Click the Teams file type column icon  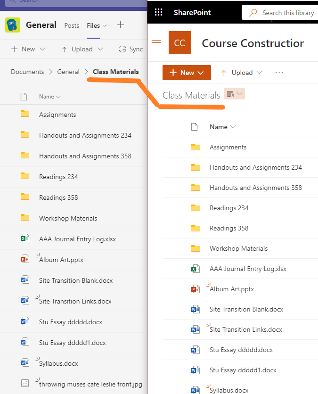pyautogui.click(x=24, y=97)
